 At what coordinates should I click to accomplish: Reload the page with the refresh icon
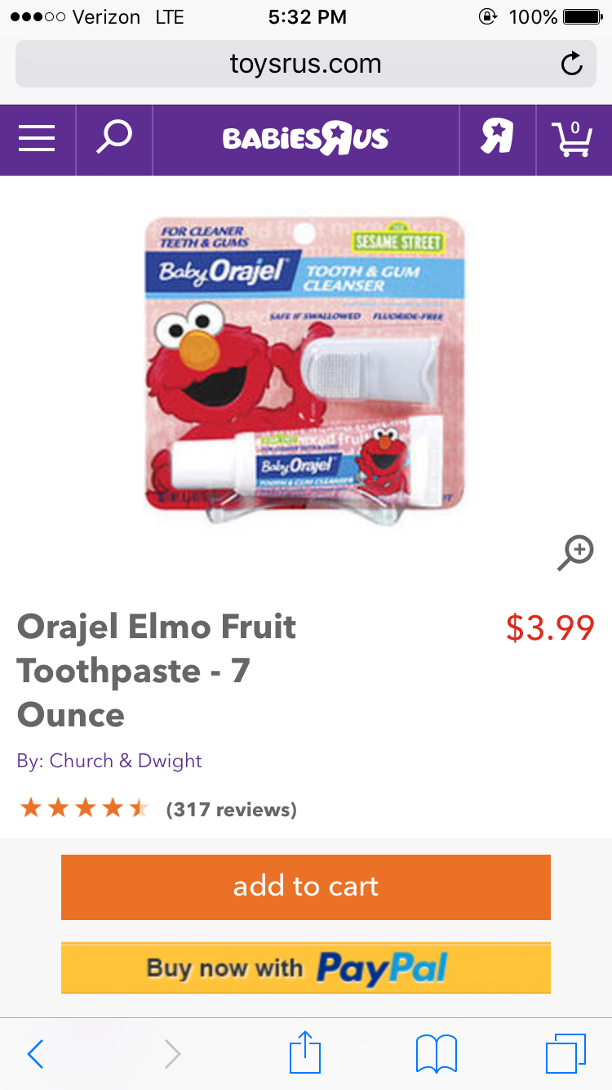click(572, 64)
